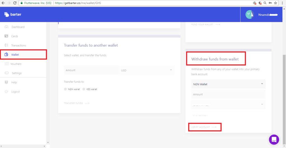
Task: Go back with browser back arrow
Action: 3,3
